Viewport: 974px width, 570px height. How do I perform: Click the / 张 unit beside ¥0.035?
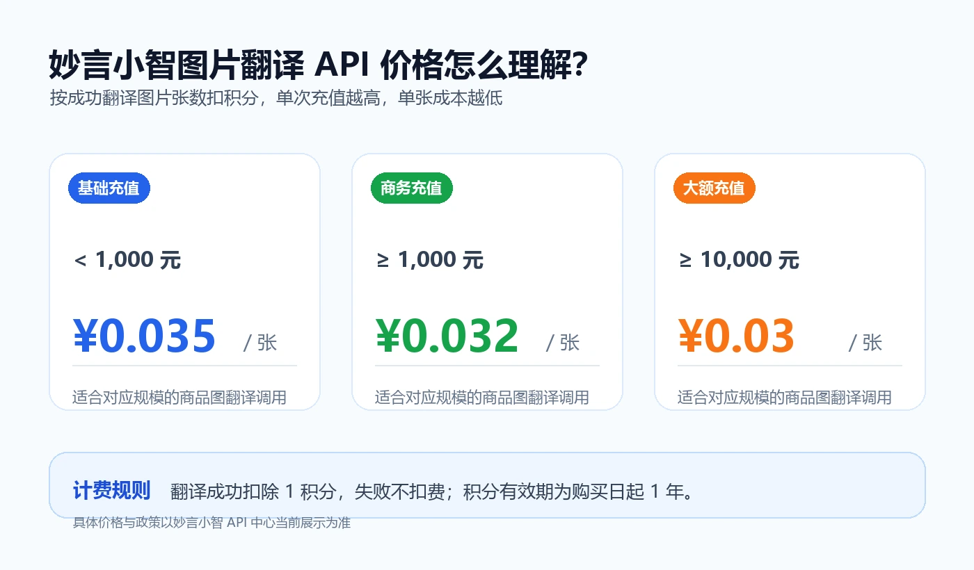(x=260, y=343)
